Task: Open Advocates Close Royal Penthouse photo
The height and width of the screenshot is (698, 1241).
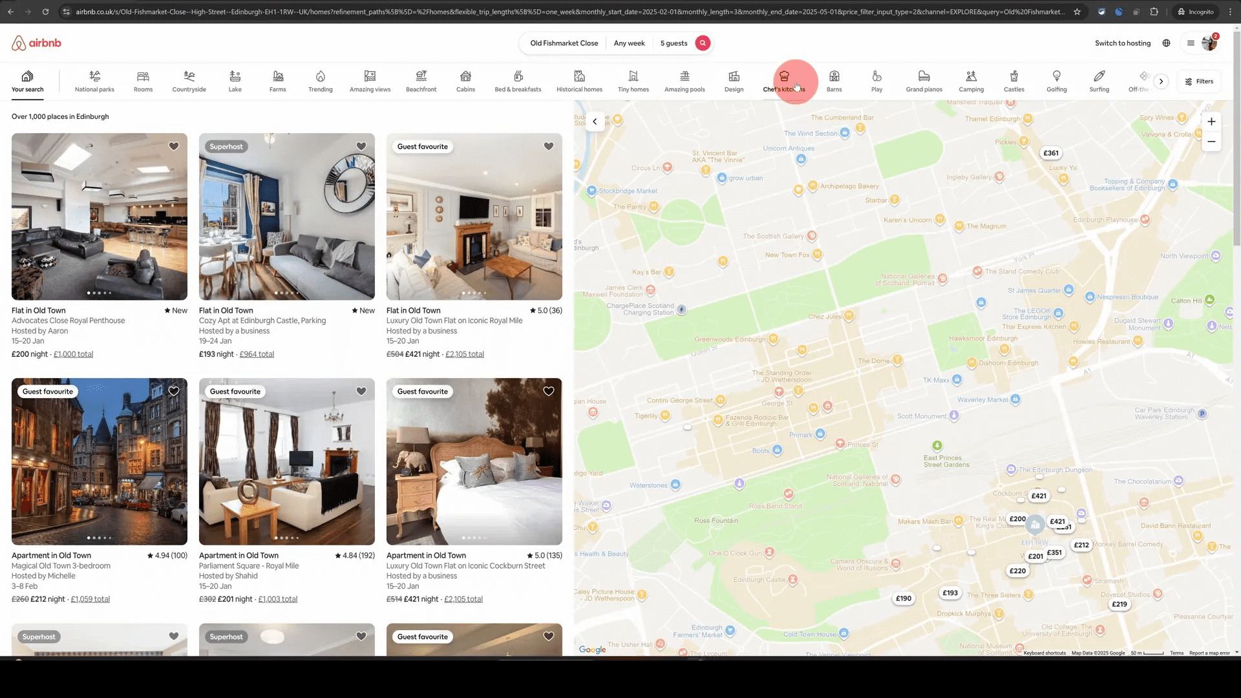Action: click(x=100, y=217)
